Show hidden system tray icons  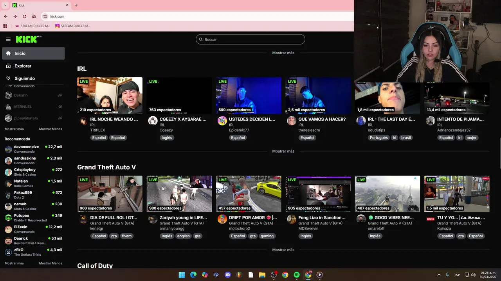(439, 275)
